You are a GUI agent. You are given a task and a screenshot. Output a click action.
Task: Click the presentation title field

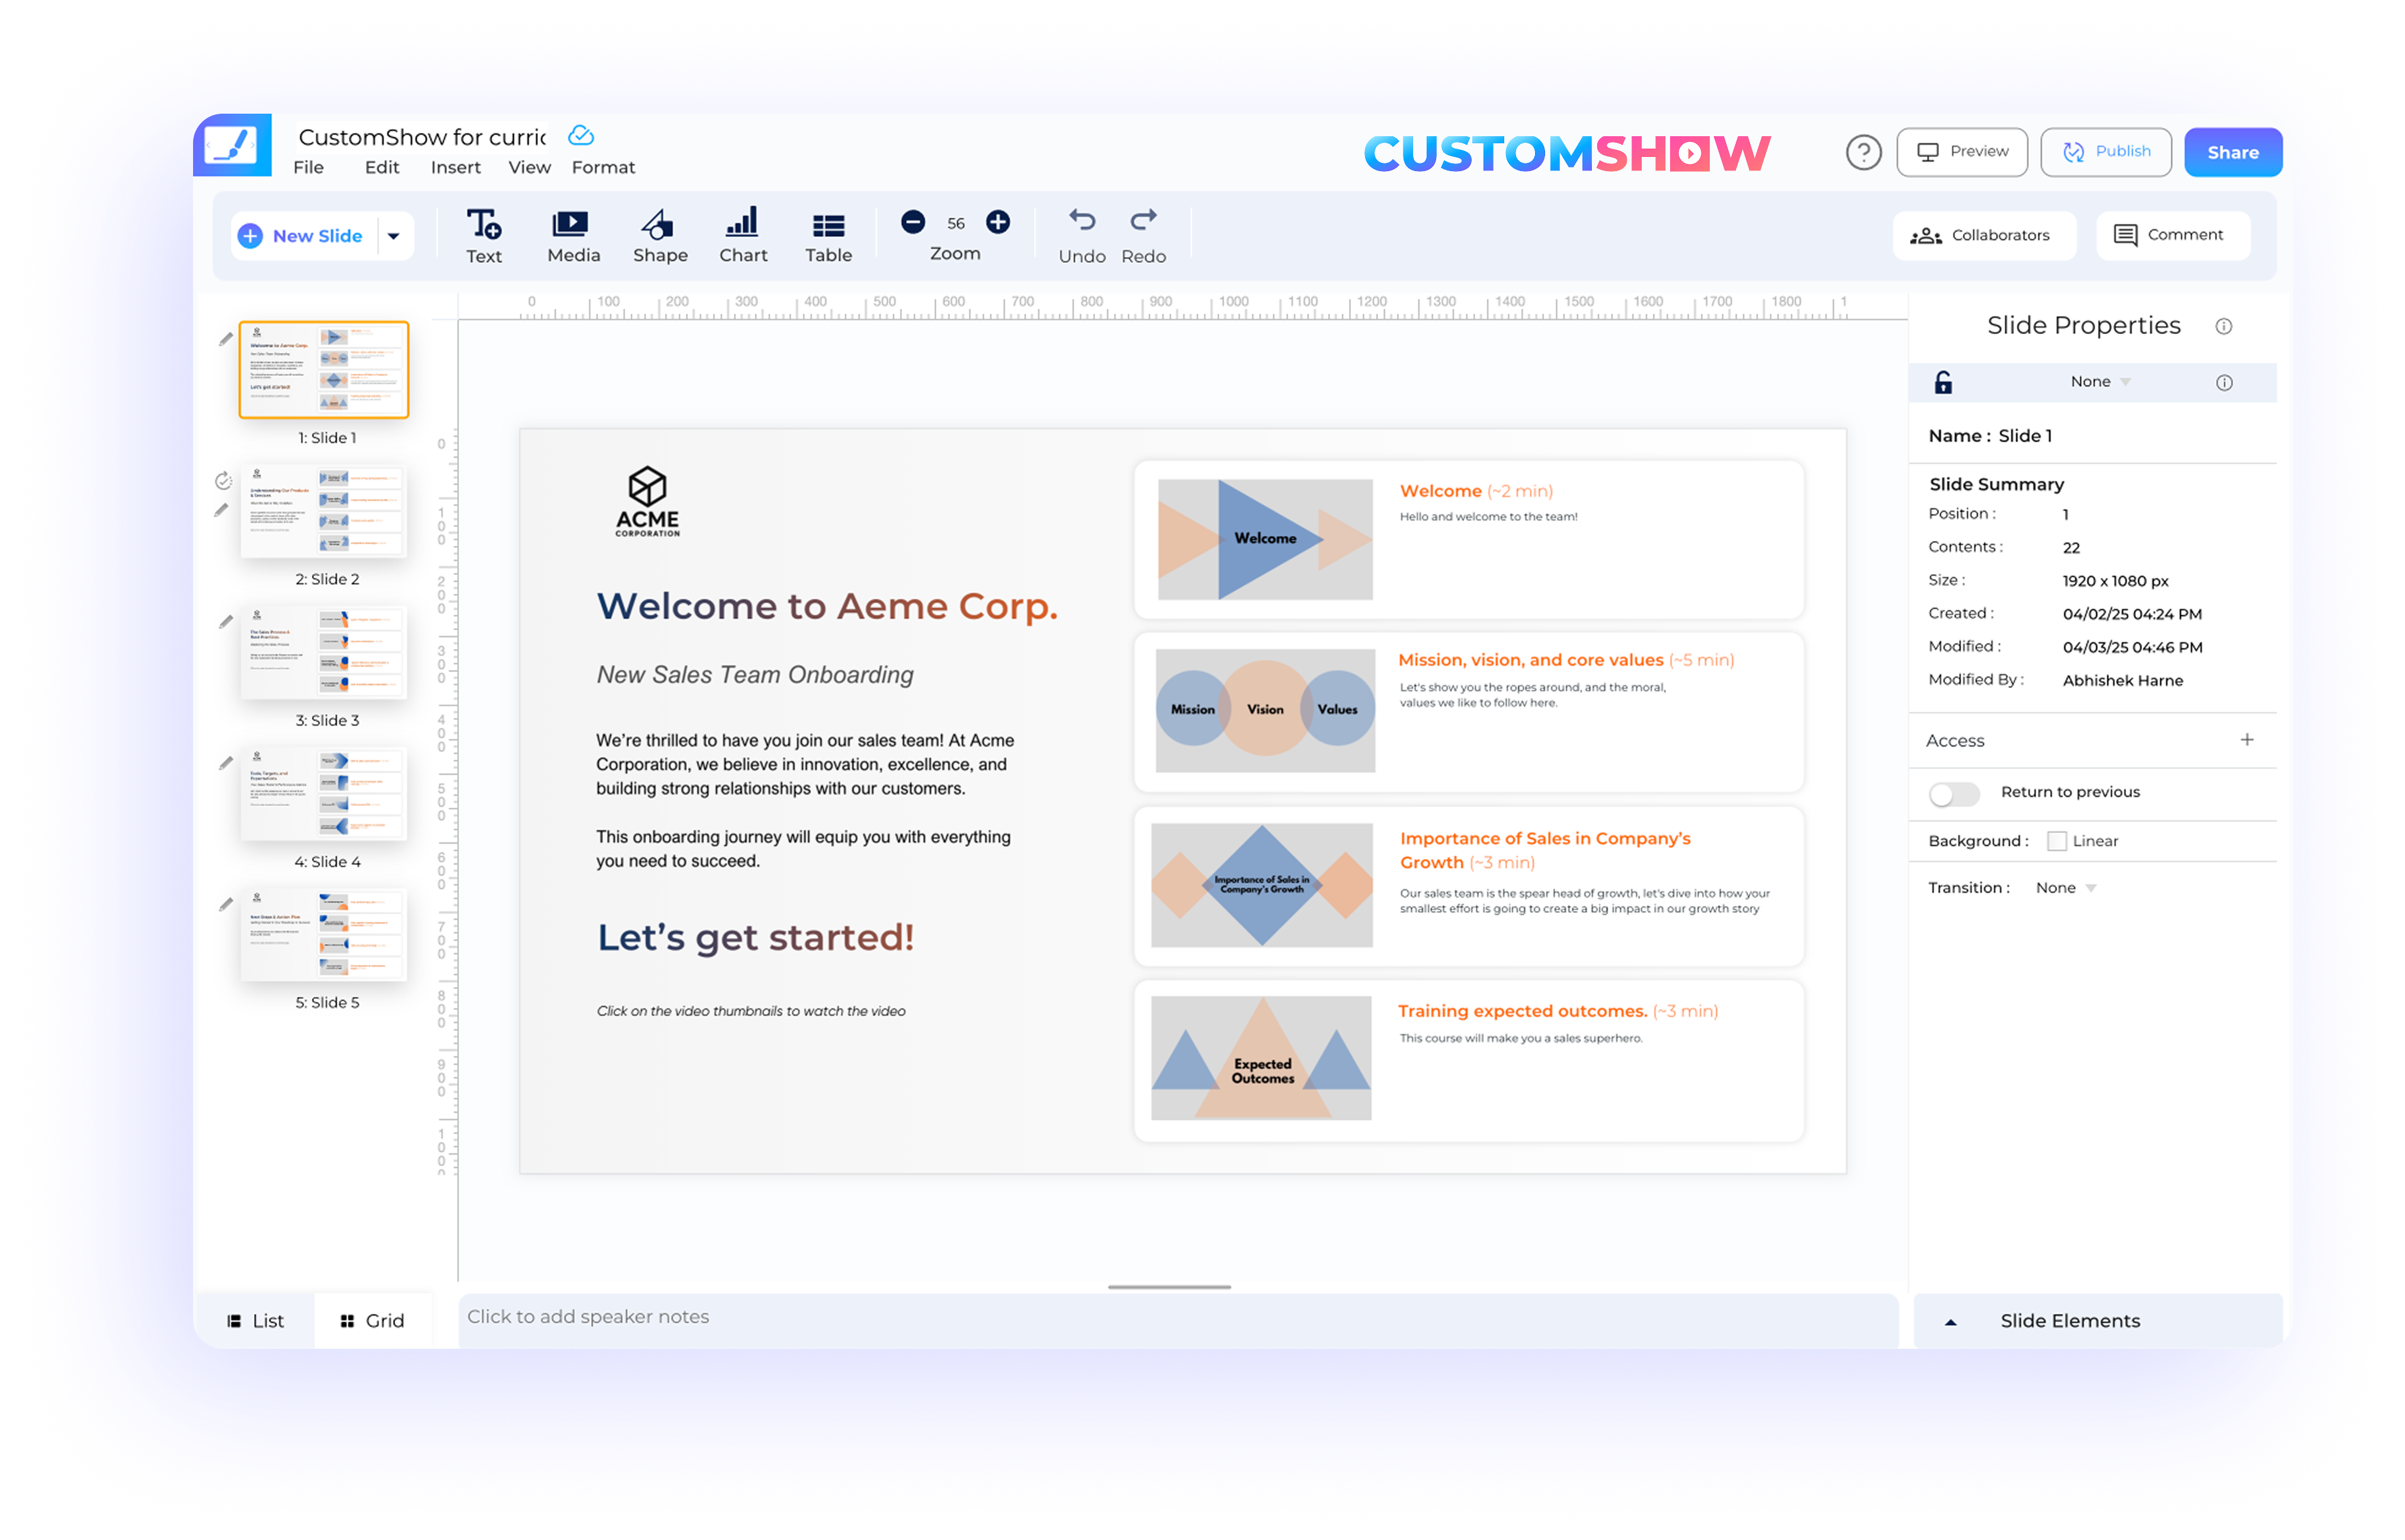[x=423, y=136]
